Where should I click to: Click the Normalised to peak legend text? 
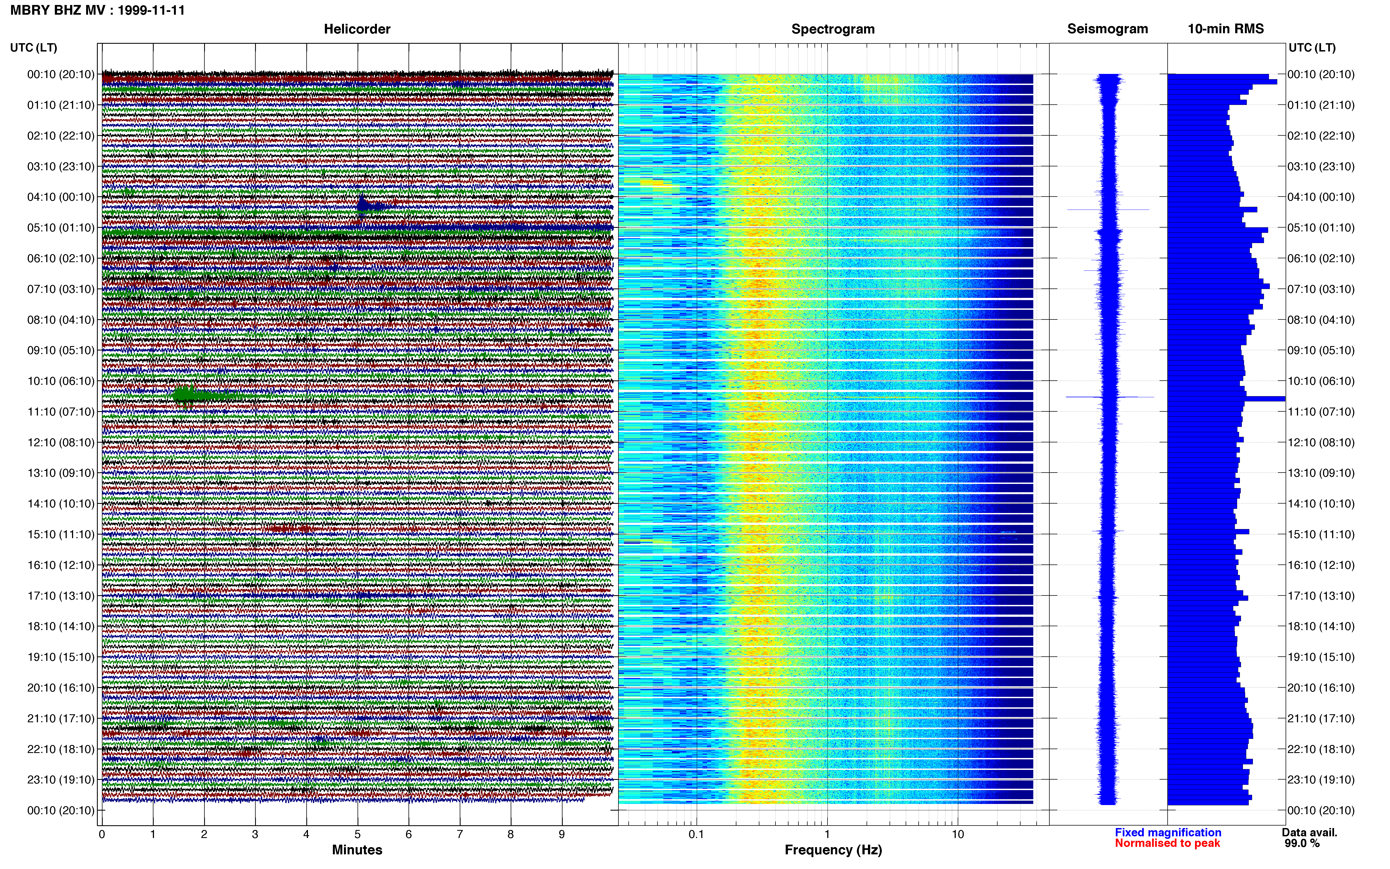pyautogui.click(x=1168, y=843)
